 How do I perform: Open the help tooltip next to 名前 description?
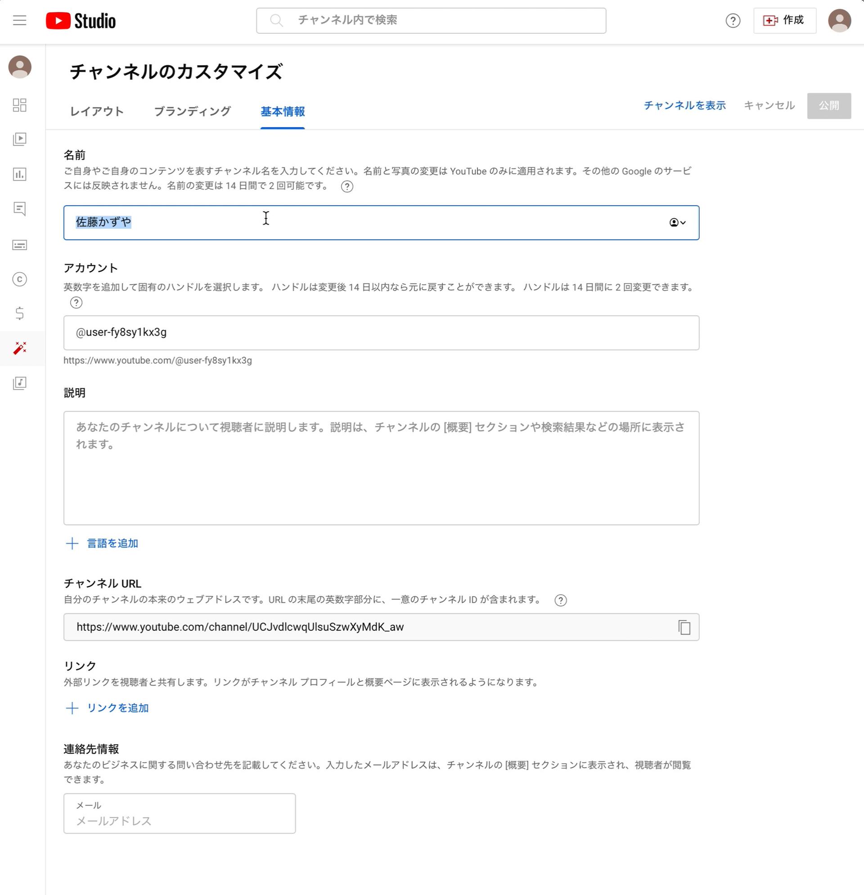(x=347, y=186)
